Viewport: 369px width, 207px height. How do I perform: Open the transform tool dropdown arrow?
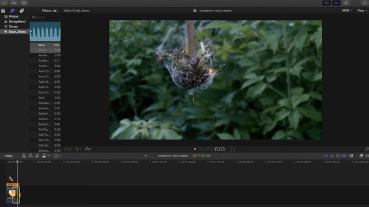(70, 149)
